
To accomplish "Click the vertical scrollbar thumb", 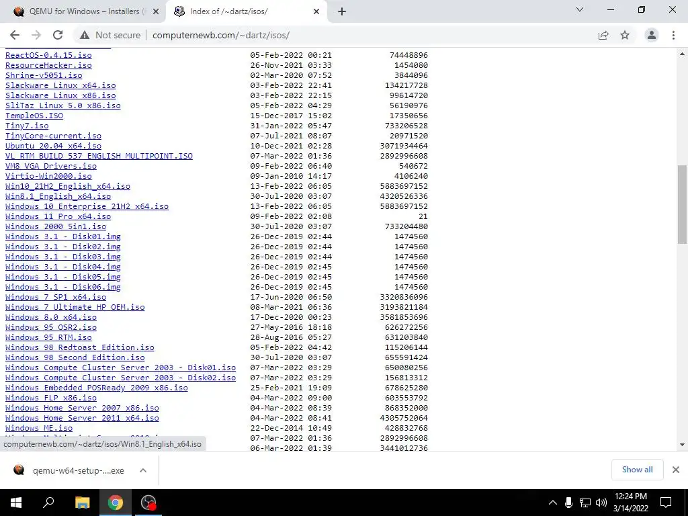I will pos(683,204).
